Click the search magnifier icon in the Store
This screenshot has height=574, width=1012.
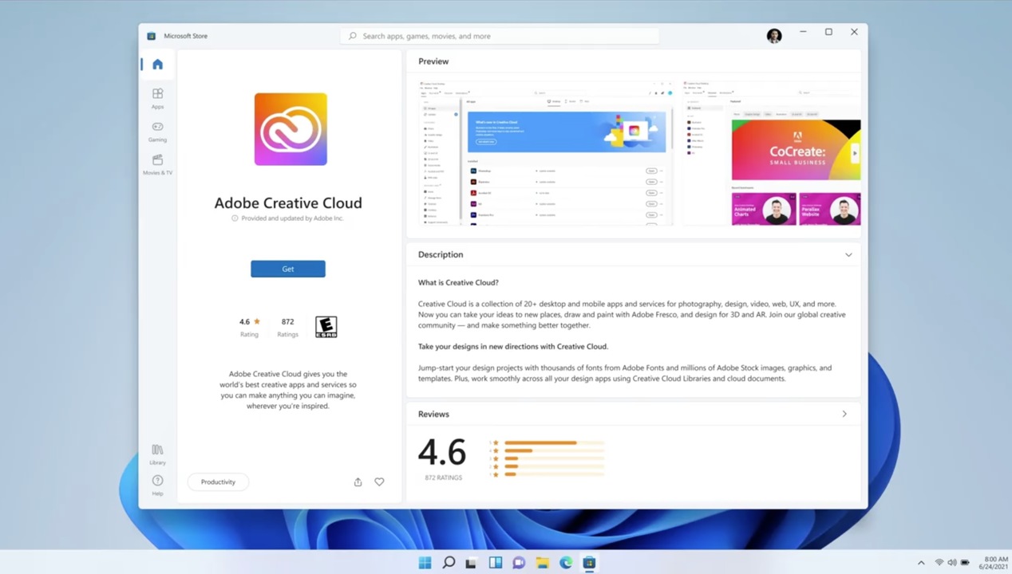point(353,36)
